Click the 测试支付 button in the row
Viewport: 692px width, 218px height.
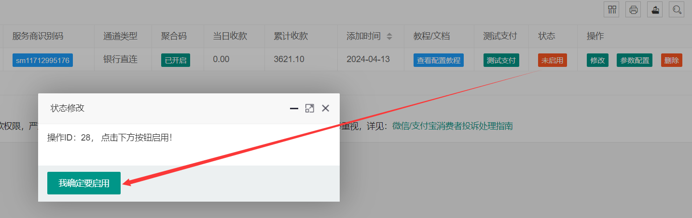(x=501, y=61)
